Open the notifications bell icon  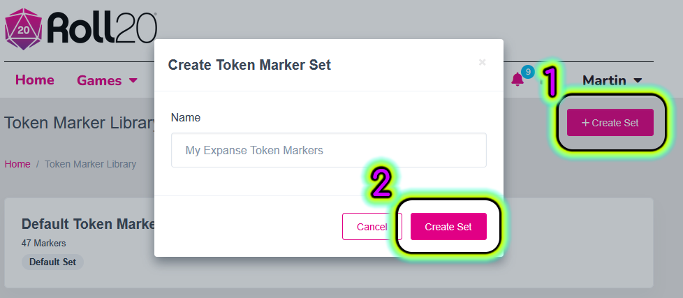coord(517,80)
